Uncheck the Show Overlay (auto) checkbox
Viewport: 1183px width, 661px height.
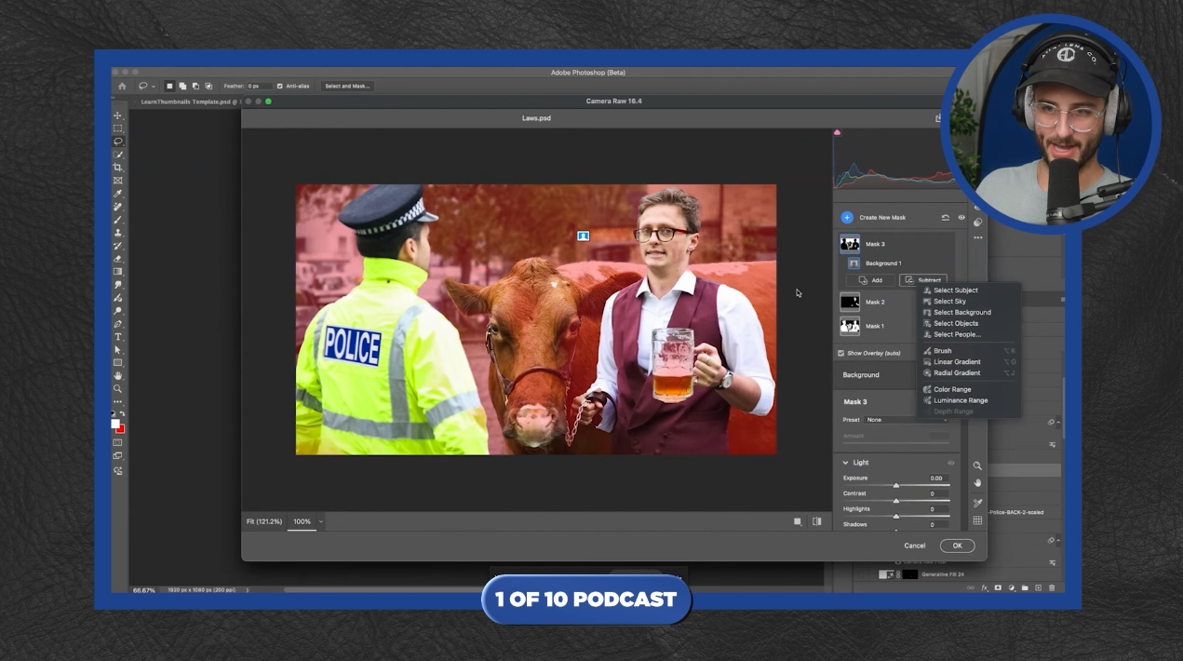click(840, 353)
